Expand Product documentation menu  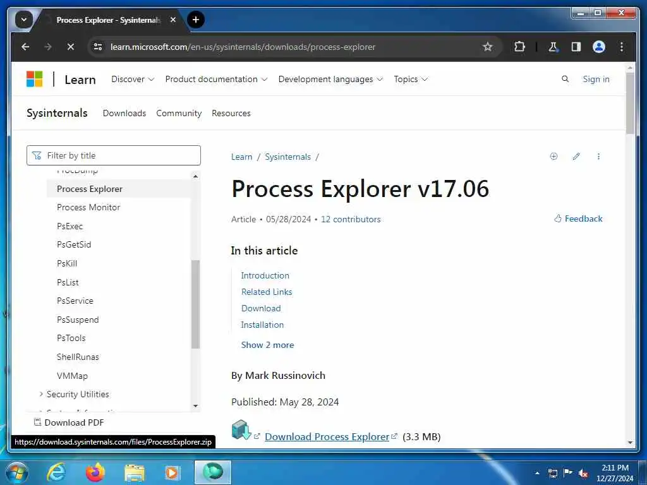[x=216, y=79]
